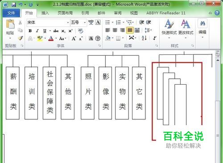Toggle bold formatting
Viewport: 223px width, 163px height.
(30, 31)
